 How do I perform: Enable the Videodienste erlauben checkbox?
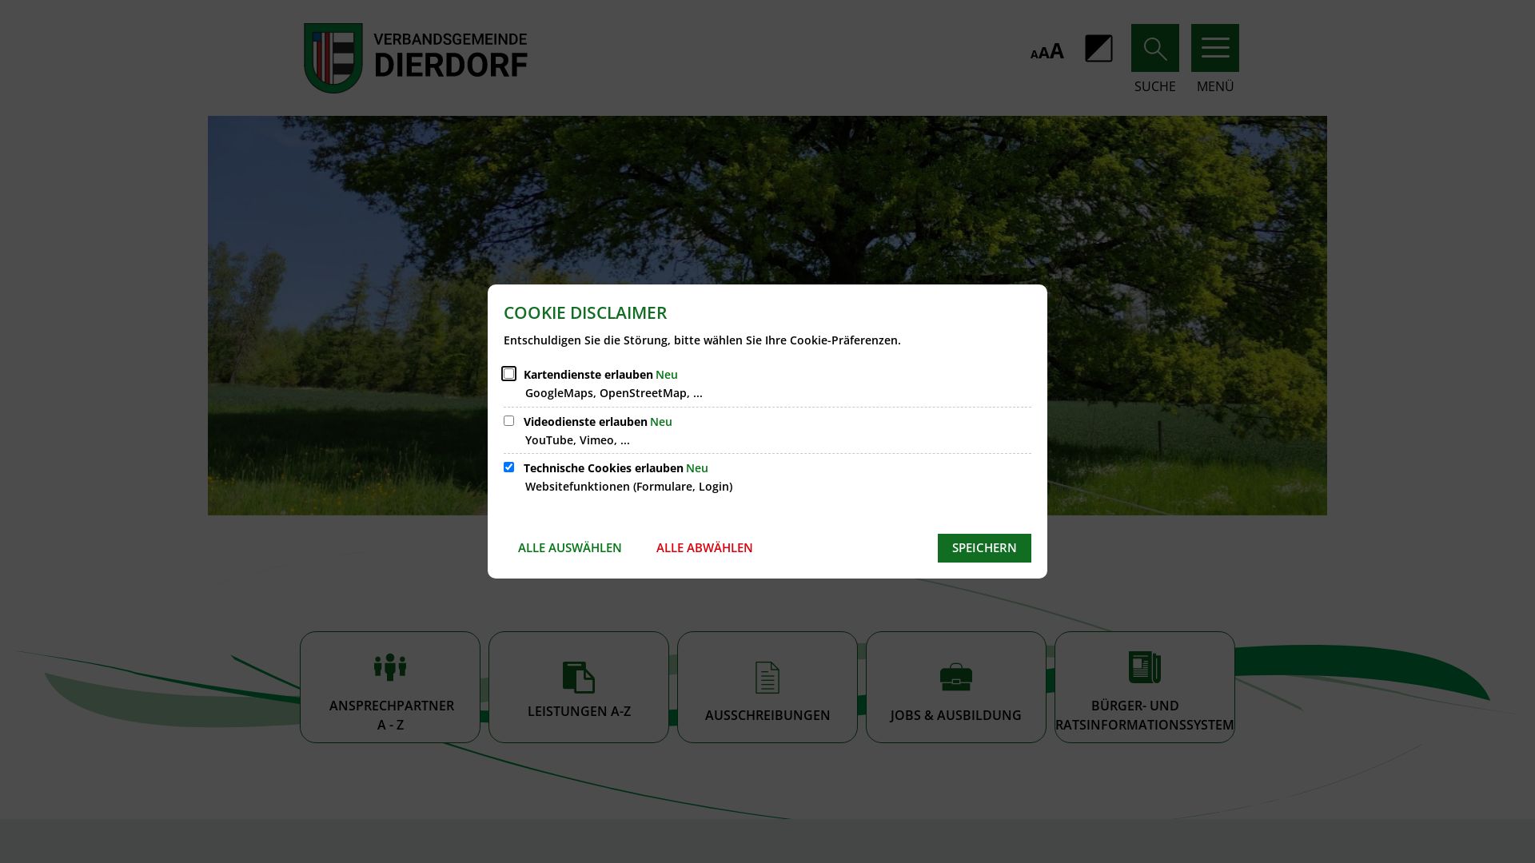(508, 421)
